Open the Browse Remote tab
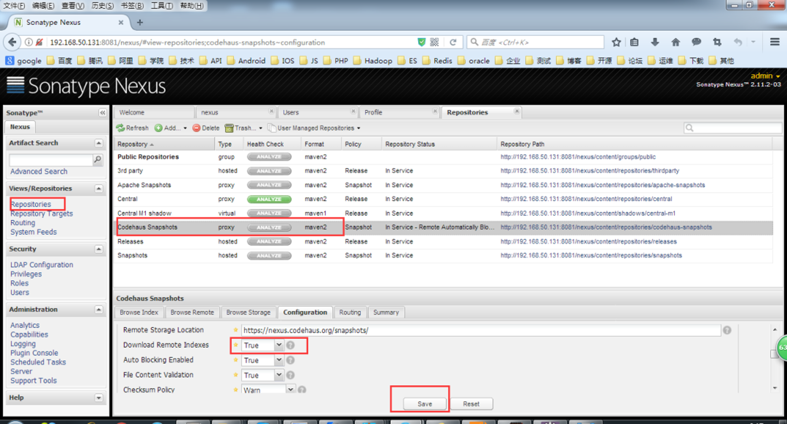 tap(192, 312)
